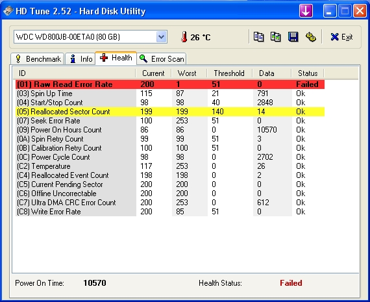Screen dimensions: 370x302
Task: Minimize the HD Tune window
Action: pos(329,11)
